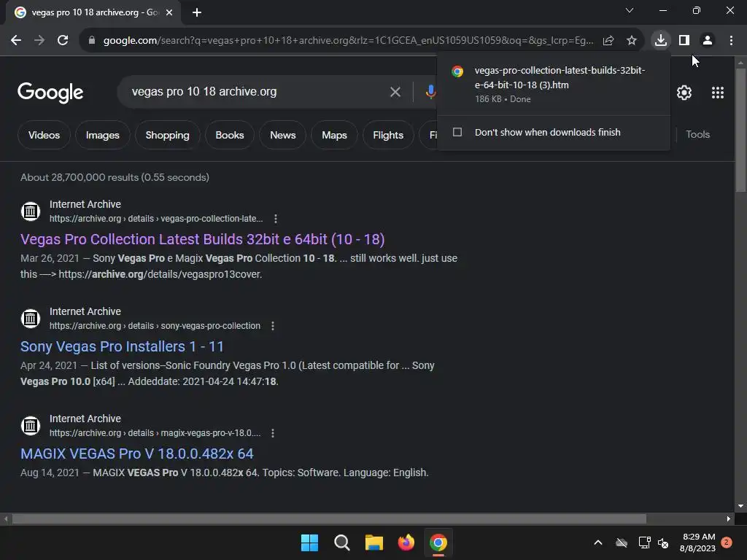The image size is (747, 560).
Task: Open the notification count badge
Action: pos(727,542)
